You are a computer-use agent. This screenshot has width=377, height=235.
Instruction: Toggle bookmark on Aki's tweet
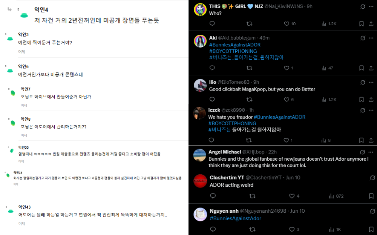click(x=361, y=68)
